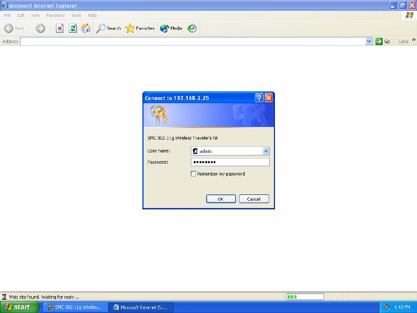This screenshot has width=417, height=313.
Task: Switch to SMC 802.11g Wireless taskbar item
Action: 75,307
